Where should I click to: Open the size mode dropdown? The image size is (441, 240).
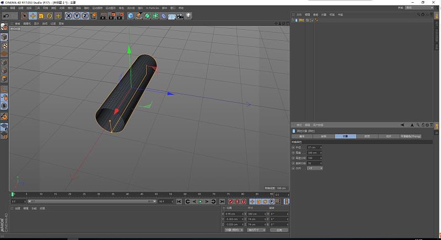(x=256, y=230)
